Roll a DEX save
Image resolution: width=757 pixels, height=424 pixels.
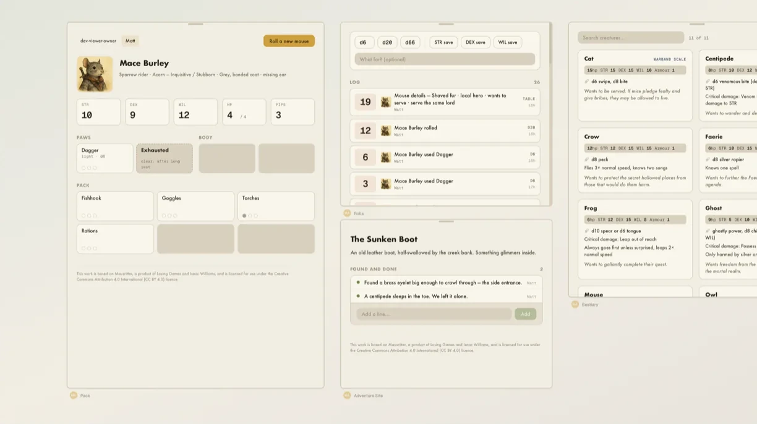point(476,43)
